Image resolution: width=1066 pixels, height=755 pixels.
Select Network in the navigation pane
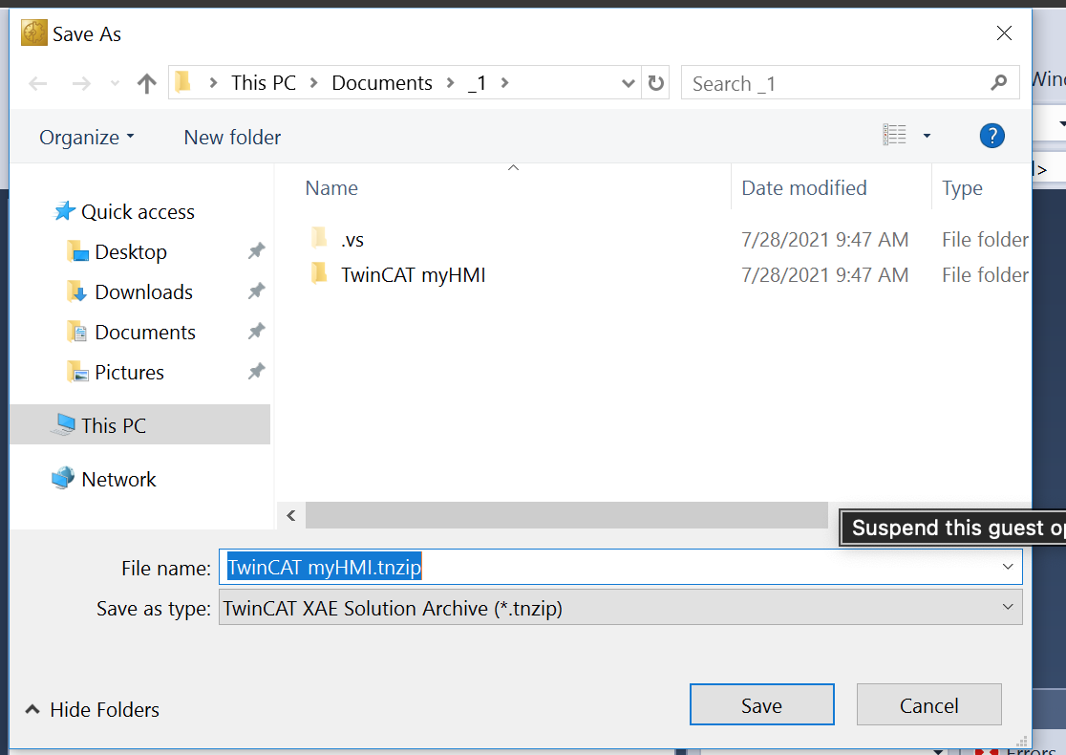coord(119,480)
